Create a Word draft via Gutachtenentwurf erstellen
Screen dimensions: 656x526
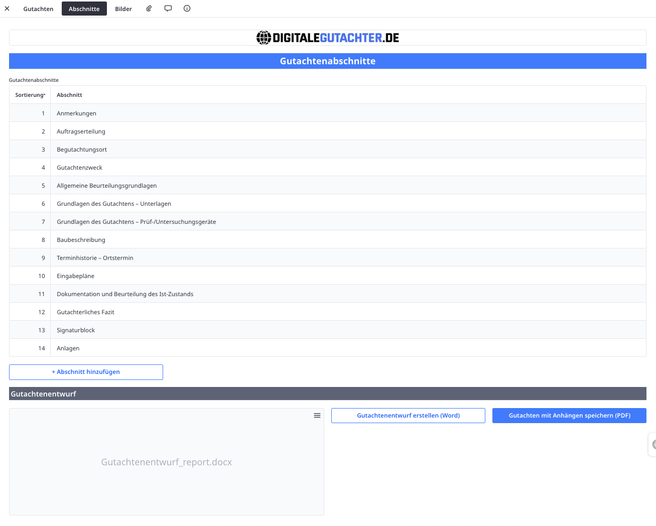[408, 416]
